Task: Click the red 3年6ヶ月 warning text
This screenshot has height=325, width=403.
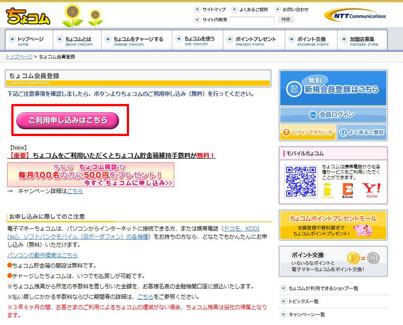Action: pos(137,311)
